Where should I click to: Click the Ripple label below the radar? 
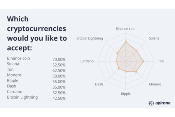pyautogui.click(x=126, y=94)
